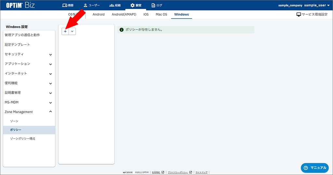Viewport: 333px width, 175px height.
Task: Open the dropdown arrow beside the plus button
Action: [x=72, y=31]
